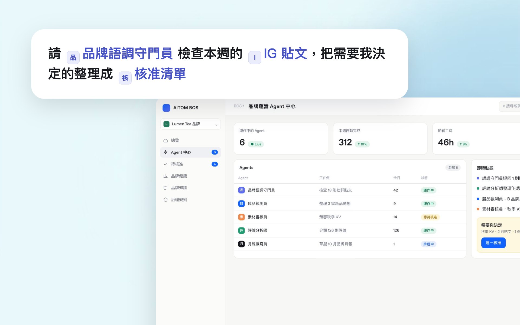Focus the 搜尋 search field
This screenshot has width=520, height=325.
pyautogui.click(x=510, y=106)
